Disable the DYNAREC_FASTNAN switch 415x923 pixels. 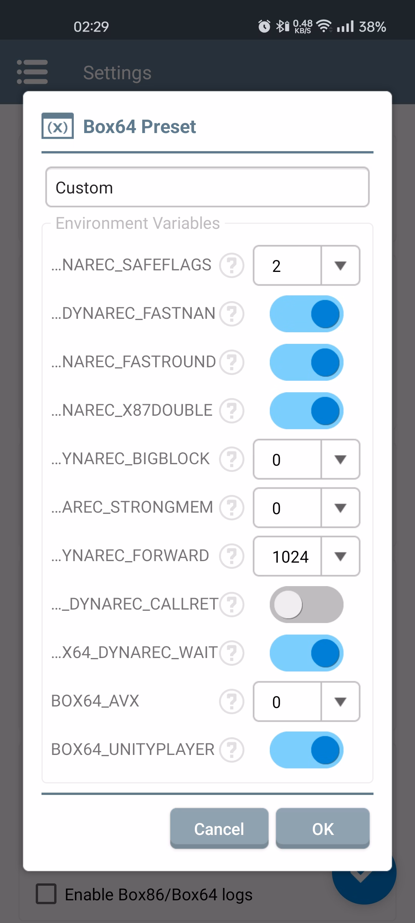[x=306, y=314]
